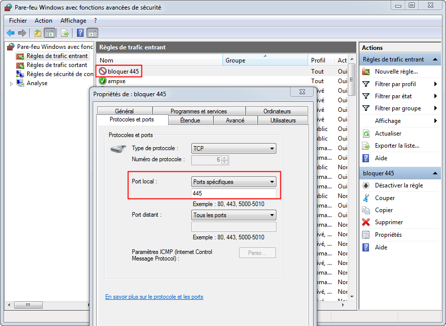Switch to the Étendue tab

190,120
